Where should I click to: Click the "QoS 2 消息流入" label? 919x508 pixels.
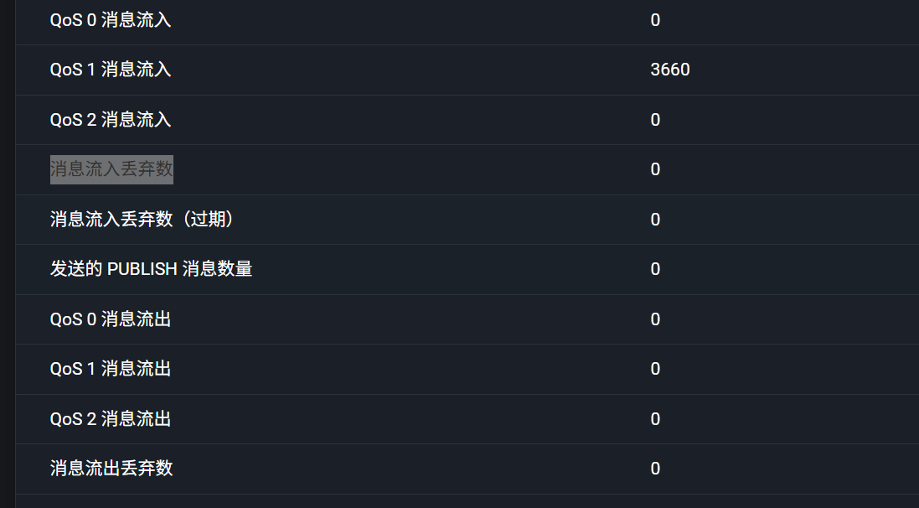[x=111, y=120]
